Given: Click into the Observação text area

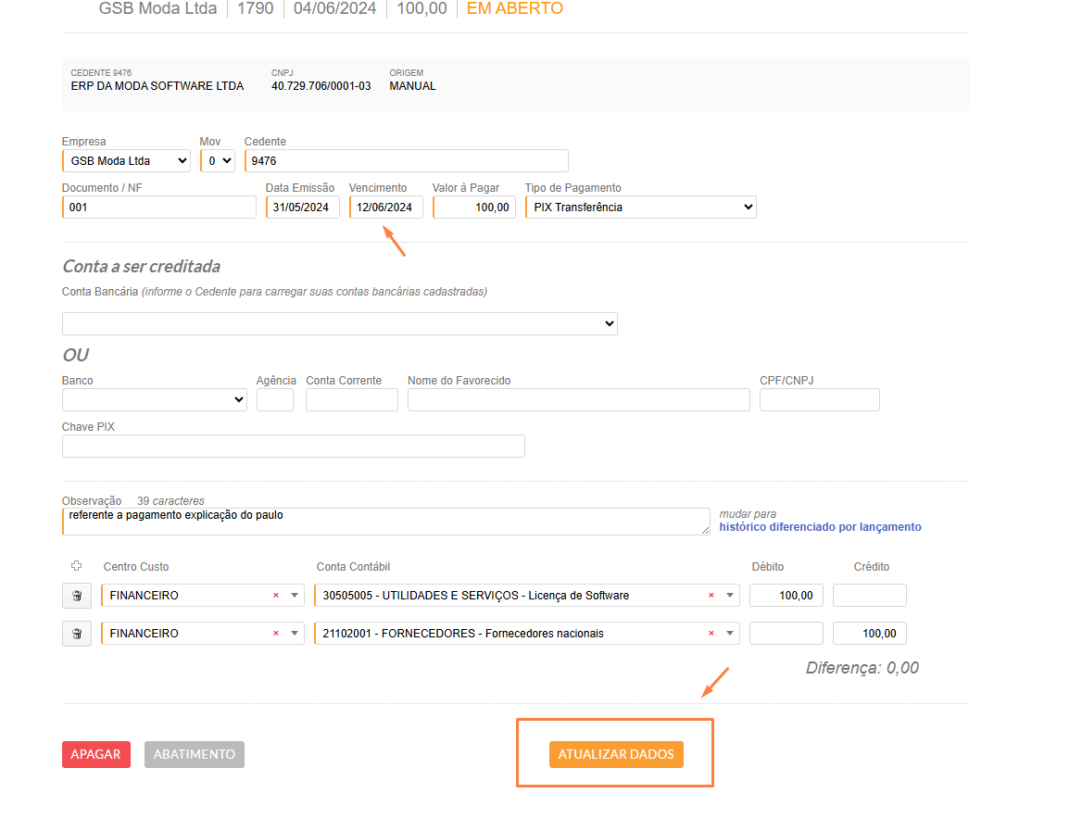Looking at the screenshot, I should [385, 521].
